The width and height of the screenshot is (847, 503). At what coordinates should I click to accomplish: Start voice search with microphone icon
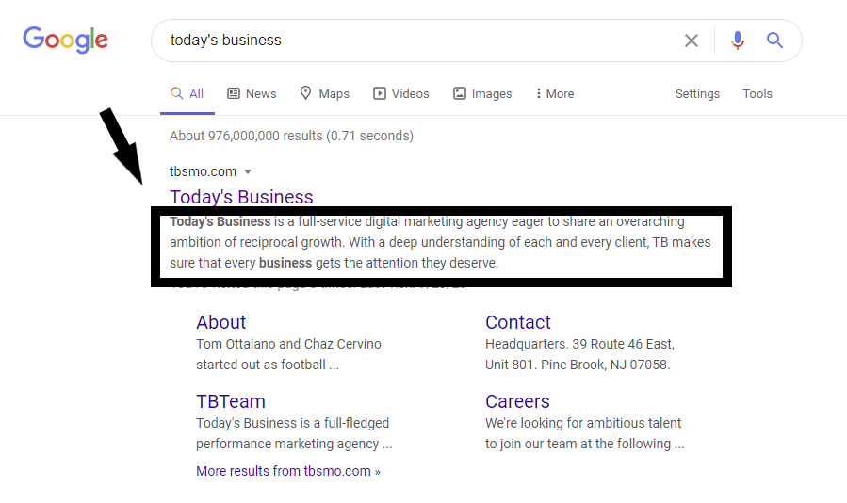point(738,41)
